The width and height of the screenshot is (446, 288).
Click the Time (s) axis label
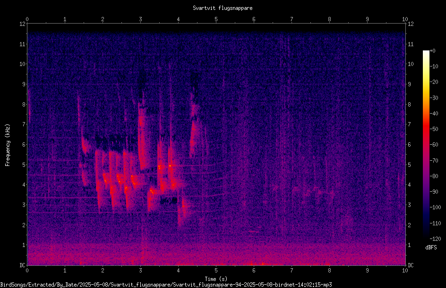pyautogui.click(x=216, y=279)
